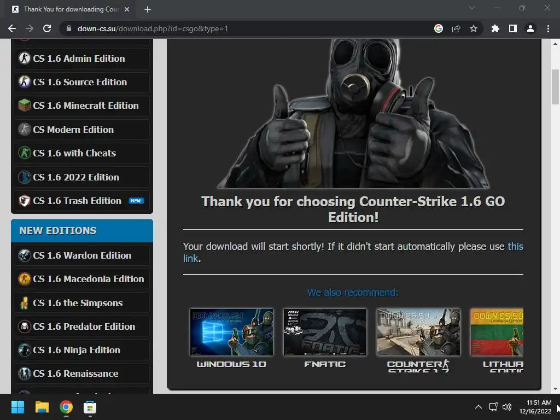Go back with the browser back arrow
The height and width of the screenshot is (420, 560).
click(12, 28)
